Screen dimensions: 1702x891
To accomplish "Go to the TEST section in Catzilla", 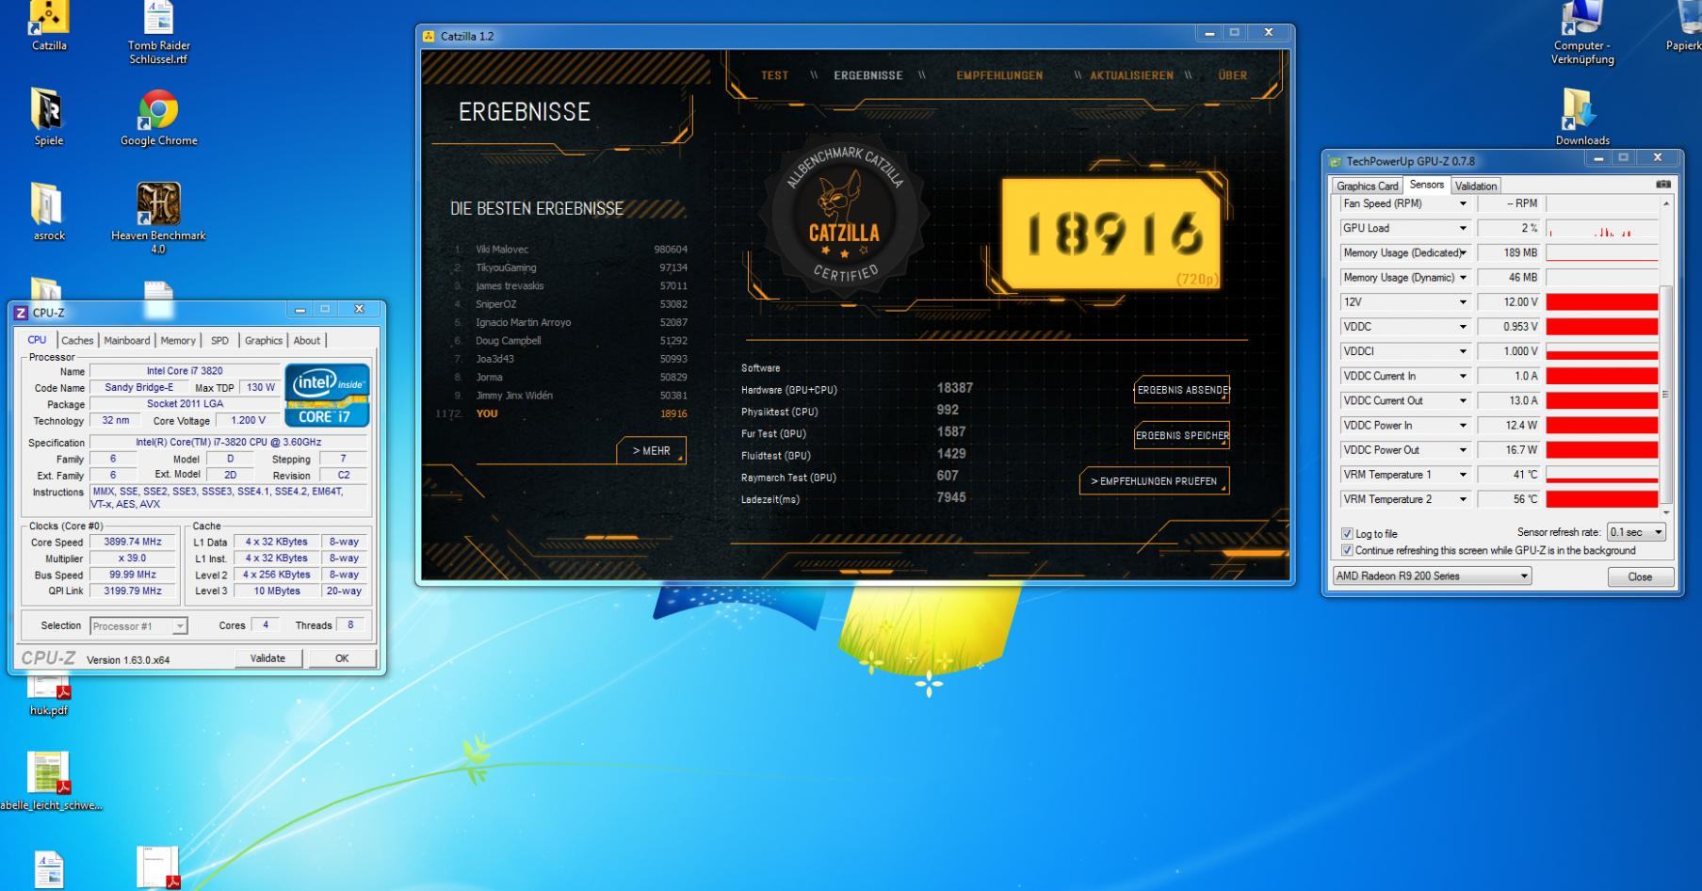I will pyautogui.click(x=775, y=75).
